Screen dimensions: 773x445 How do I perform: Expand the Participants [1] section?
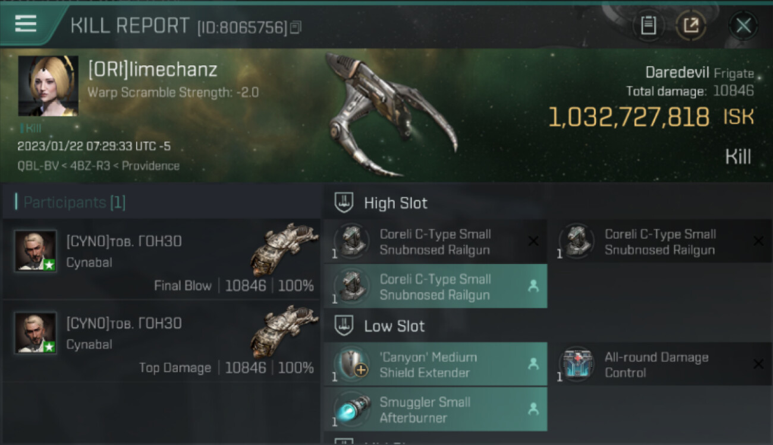pos(70,202)
